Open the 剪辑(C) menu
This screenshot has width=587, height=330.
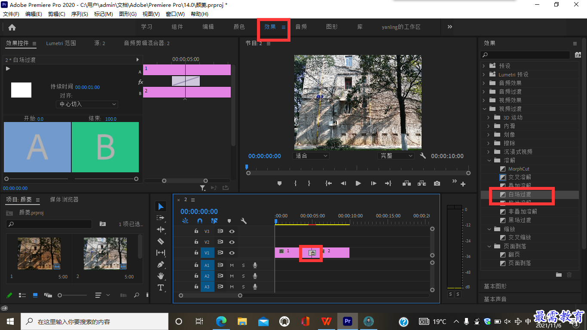tap(57, 14)
